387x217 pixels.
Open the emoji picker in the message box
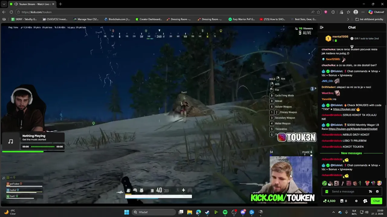[377, 191]
